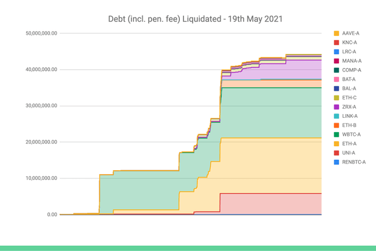Image resolution: width=376 pixels, height=251 pixels.
Task: Select the LRC-A blue legend swatch
Action: coord(336,52)
